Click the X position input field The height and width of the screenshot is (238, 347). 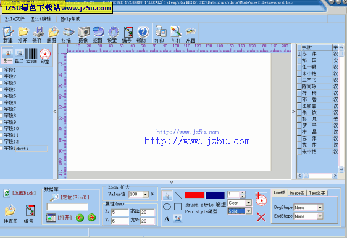click(x=120, y=212)
